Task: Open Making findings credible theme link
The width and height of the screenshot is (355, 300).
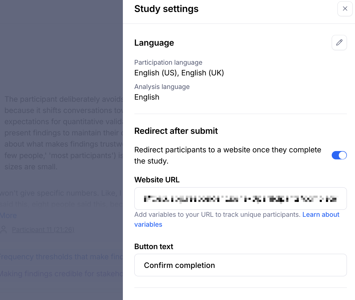Action: [61, 274]
